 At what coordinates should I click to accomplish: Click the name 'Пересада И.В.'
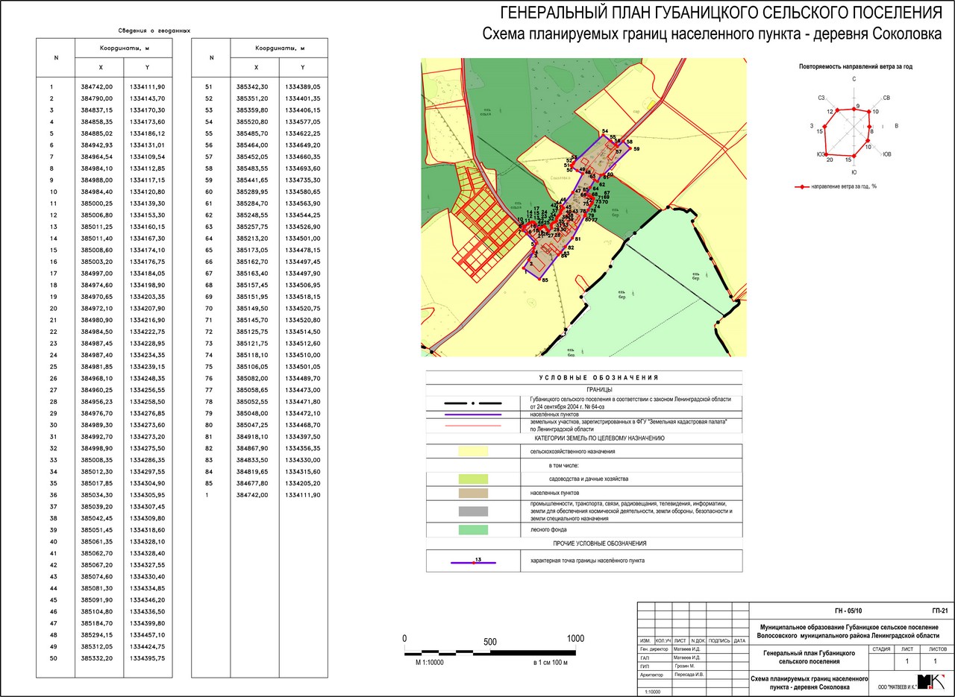tap(691, 675)
